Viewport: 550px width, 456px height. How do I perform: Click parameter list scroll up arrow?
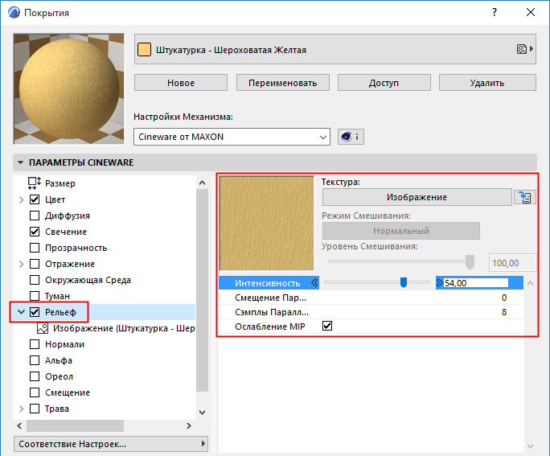pyautogui.click(x=531, y=283)
